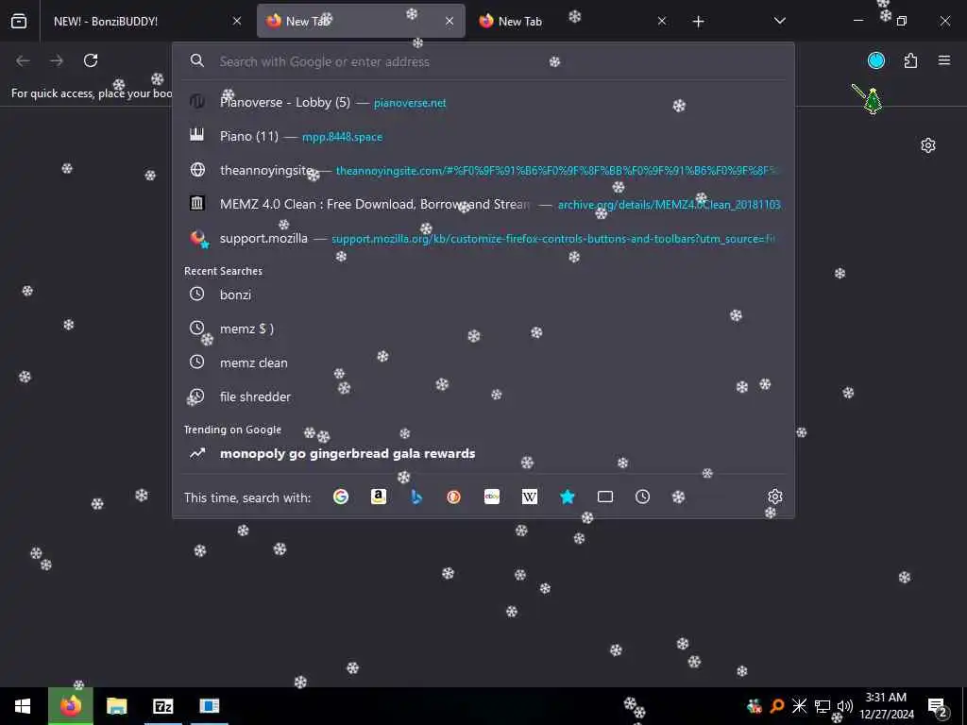Select recent search 'file shredder'

tap(483, 396)
